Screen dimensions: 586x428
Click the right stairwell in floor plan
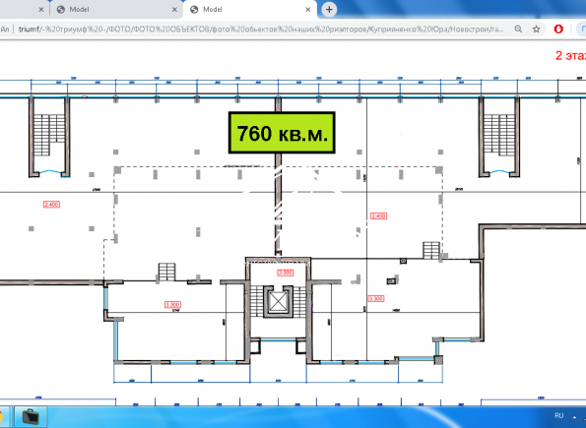tap(499, 137)
